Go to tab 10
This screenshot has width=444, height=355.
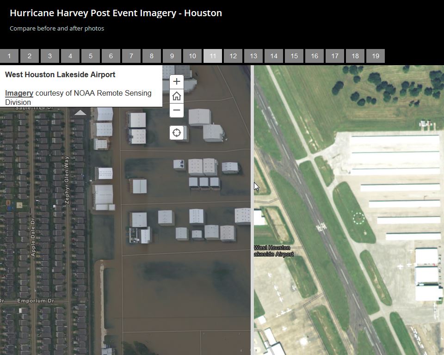[x=192, y=56]
